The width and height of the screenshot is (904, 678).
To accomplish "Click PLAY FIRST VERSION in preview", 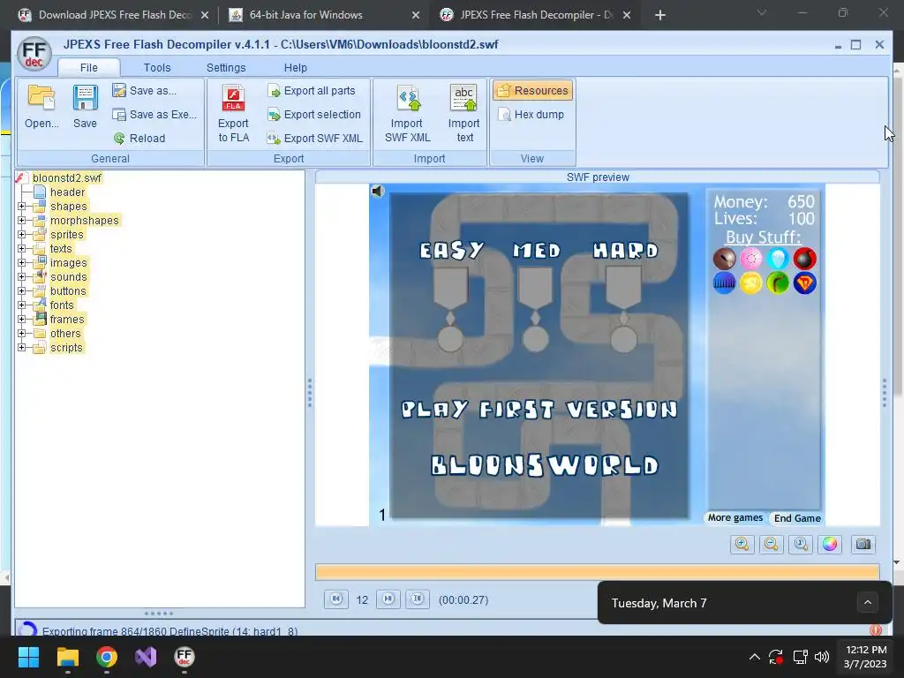I will [539, 410].
